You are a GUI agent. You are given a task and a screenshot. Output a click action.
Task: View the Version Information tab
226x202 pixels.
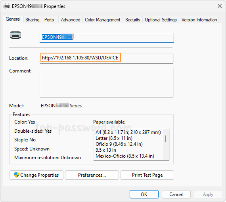point(199,20)
